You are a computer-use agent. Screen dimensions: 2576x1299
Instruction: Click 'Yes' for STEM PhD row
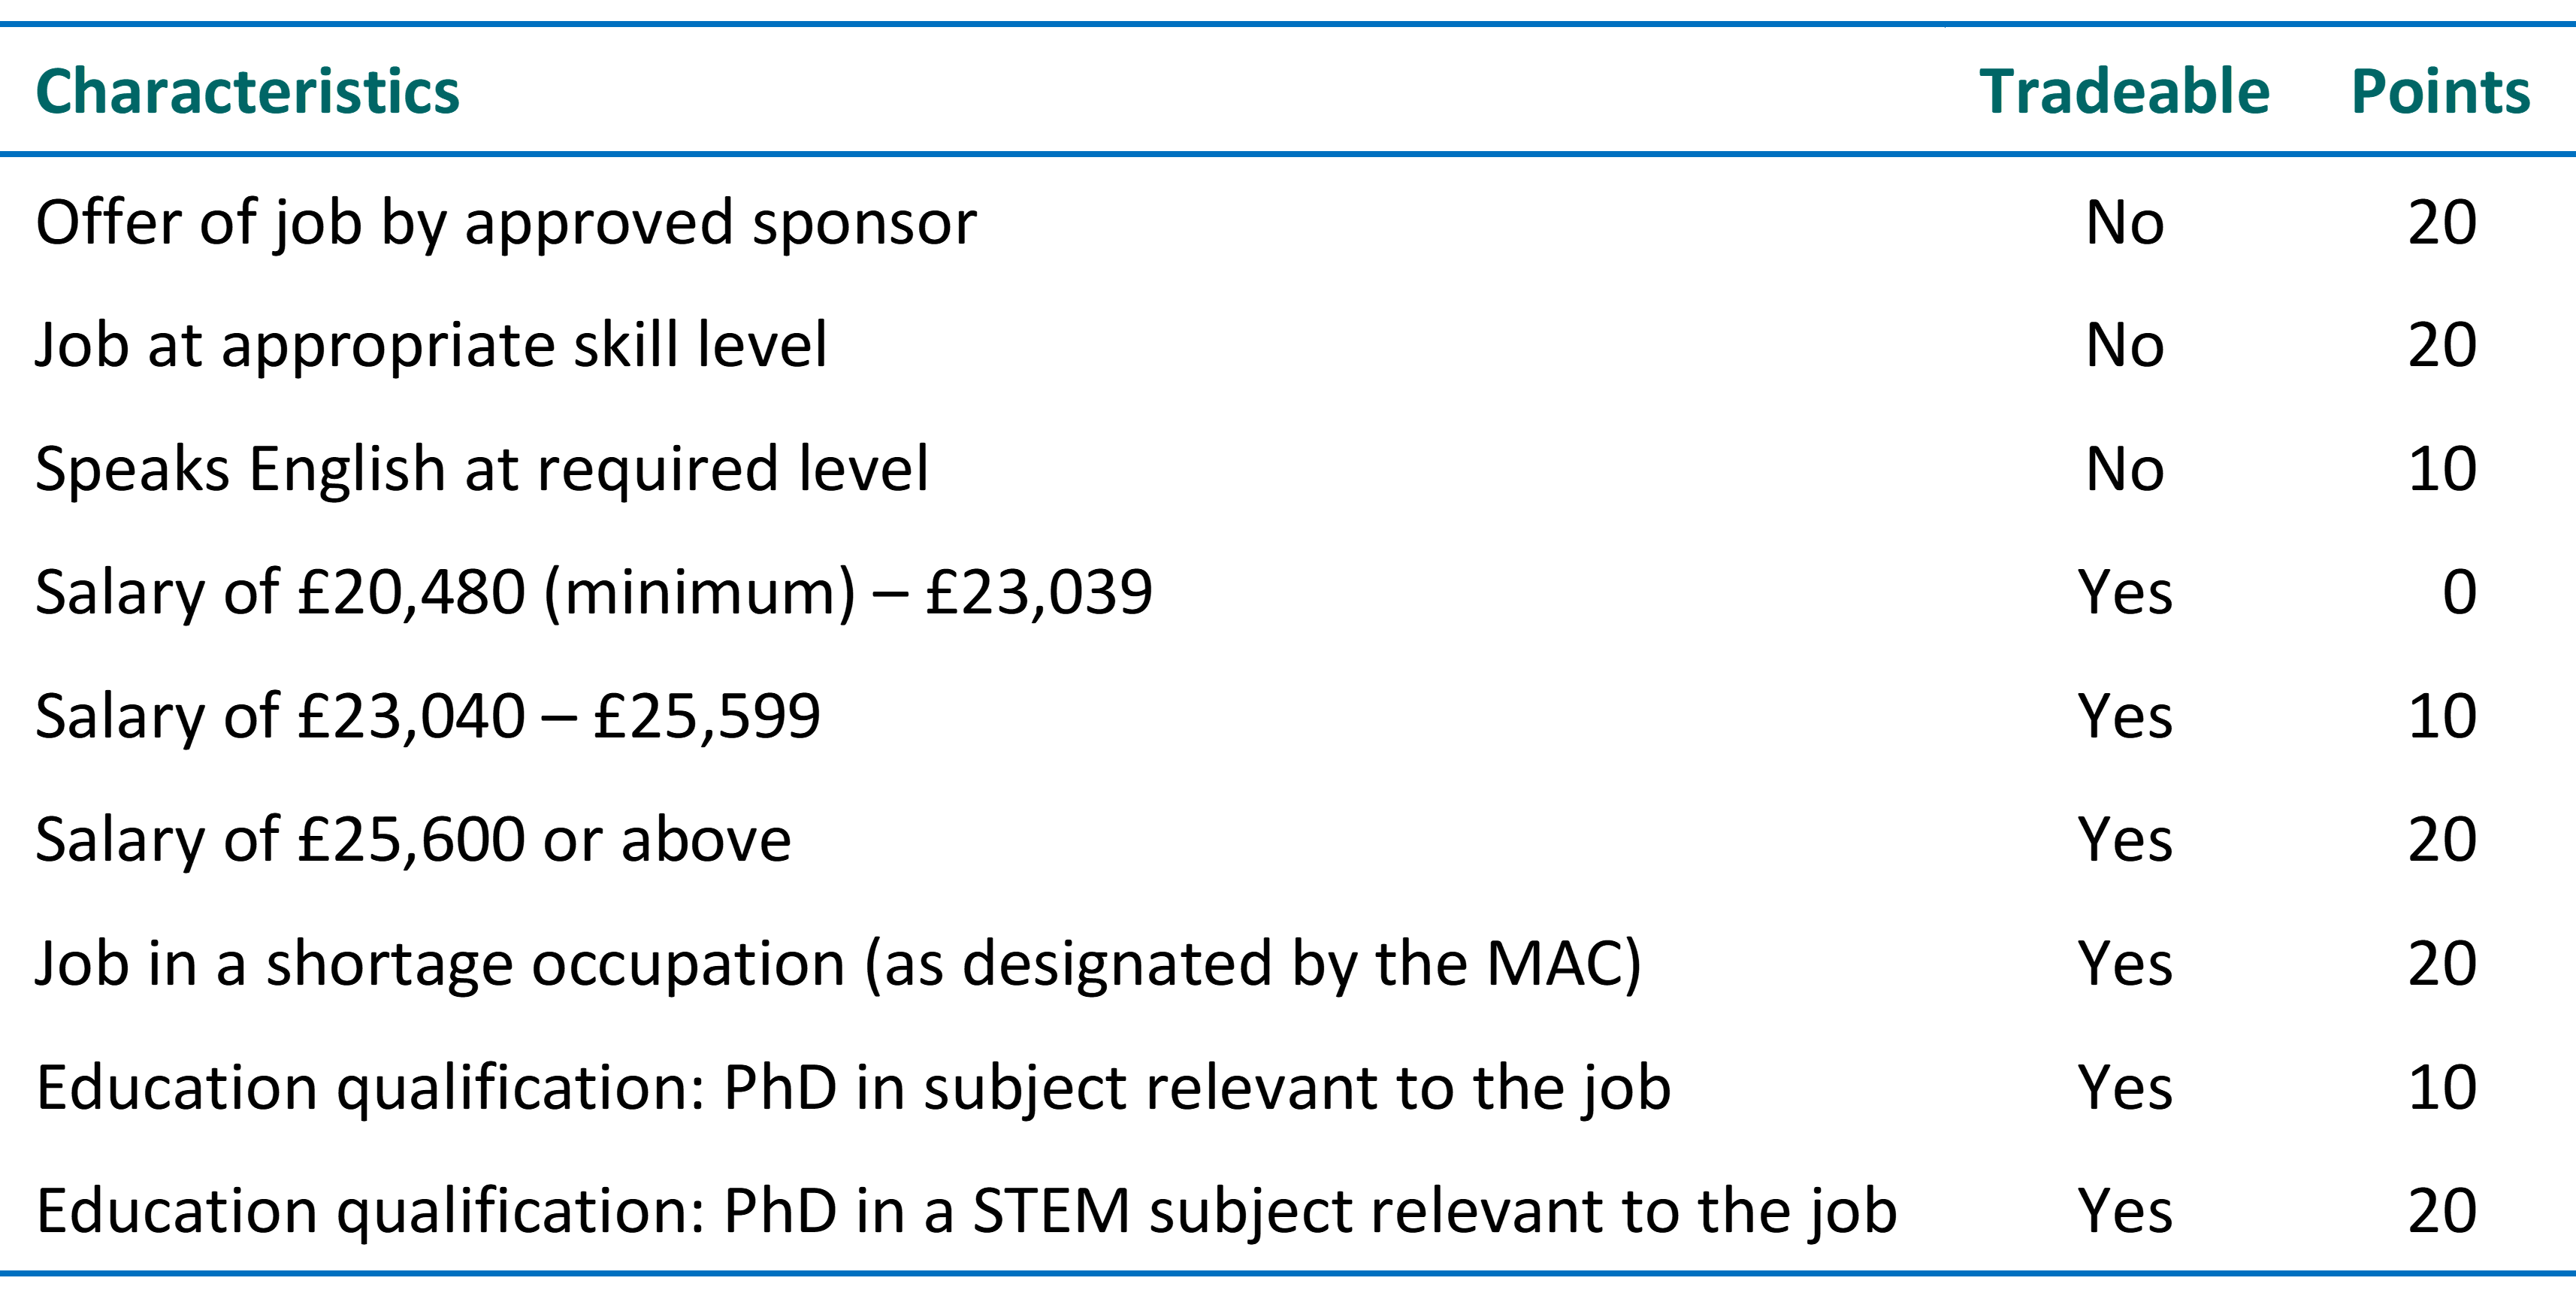2125,1211
